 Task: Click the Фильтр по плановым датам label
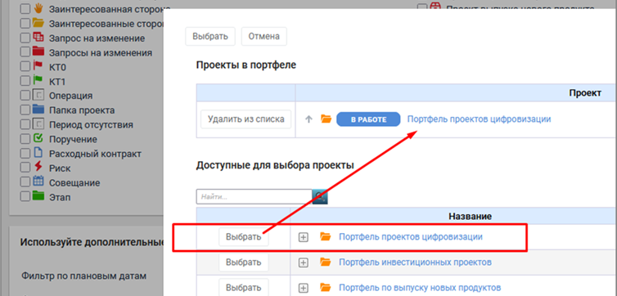83,276
